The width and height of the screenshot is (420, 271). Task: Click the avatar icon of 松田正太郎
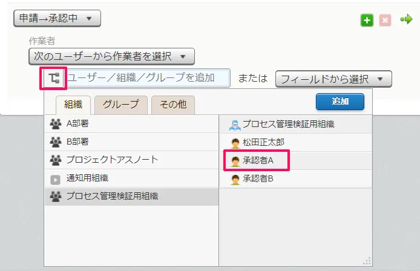click(x=235, y=143)
